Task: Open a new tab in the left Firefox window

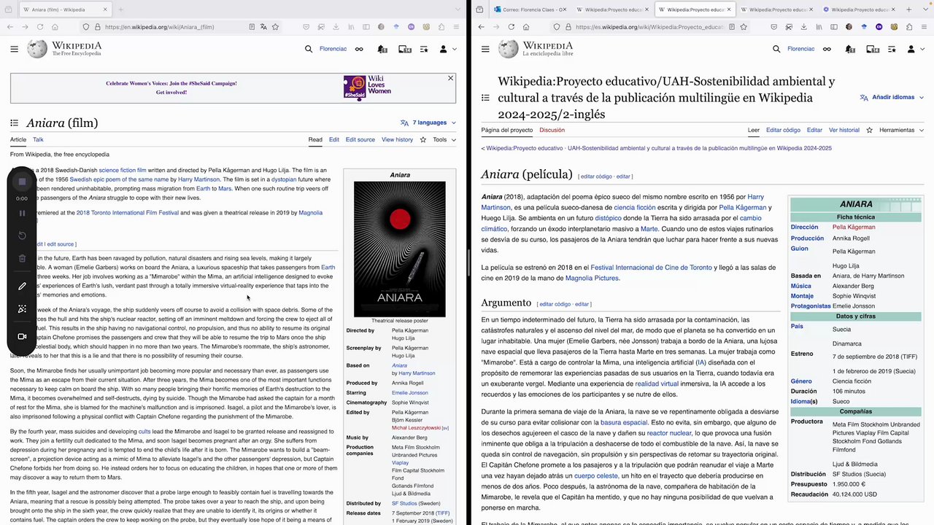Action: [120, 9]
